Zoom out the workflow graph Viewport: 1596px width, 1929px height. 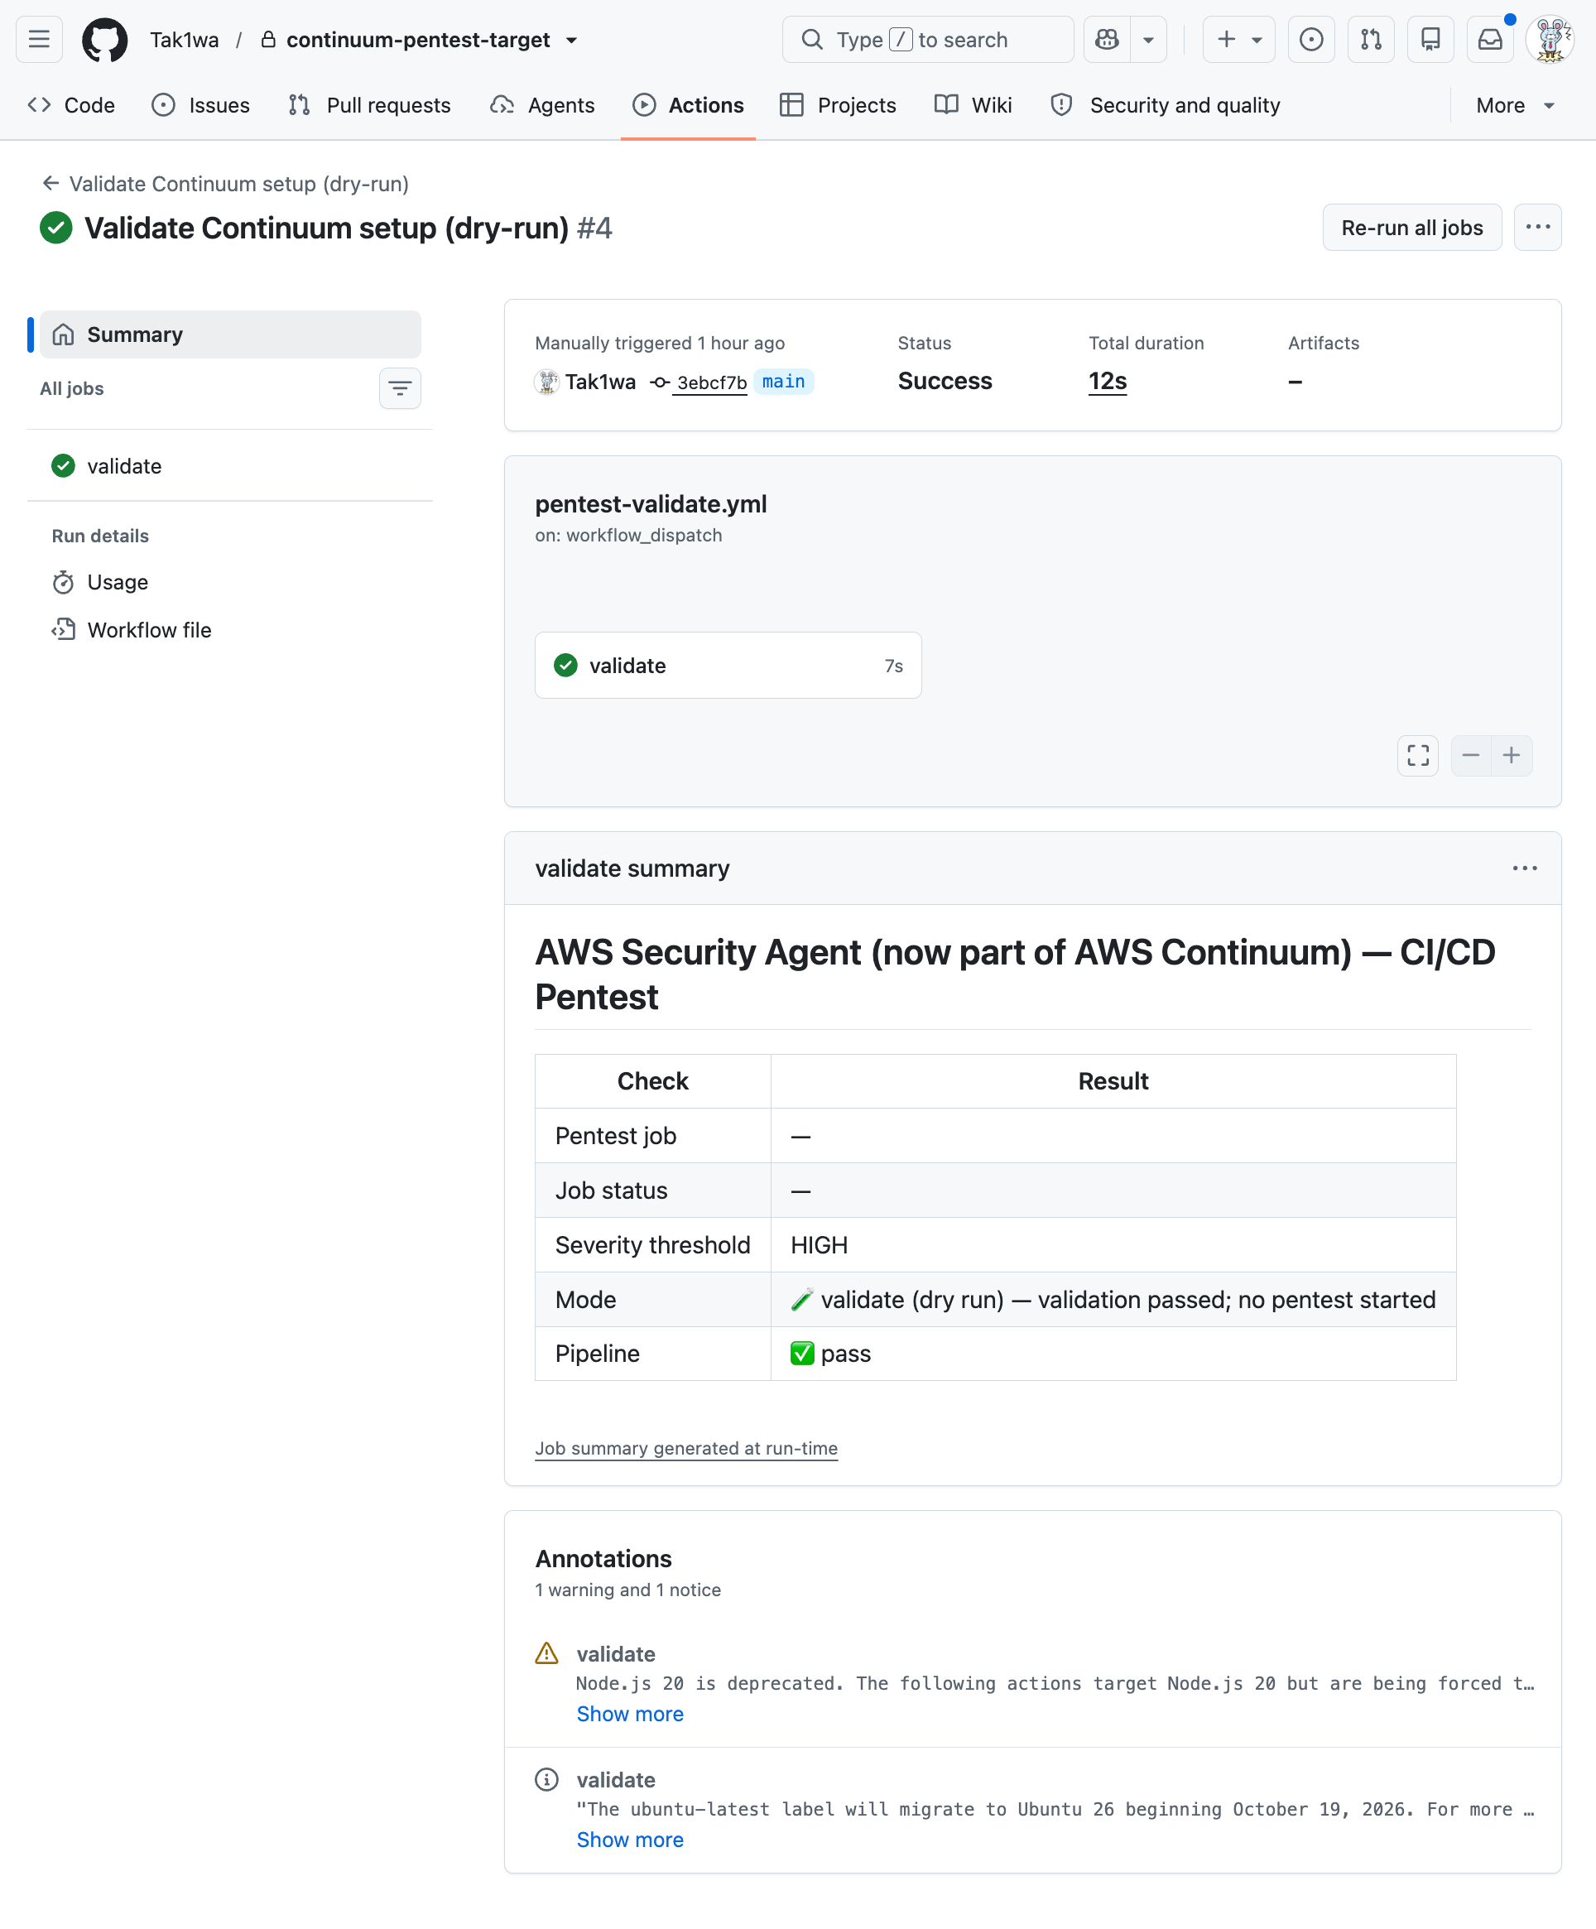(x=1471, y=755)
